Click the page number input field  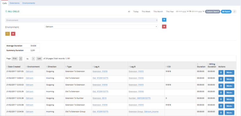click(27, 59)
